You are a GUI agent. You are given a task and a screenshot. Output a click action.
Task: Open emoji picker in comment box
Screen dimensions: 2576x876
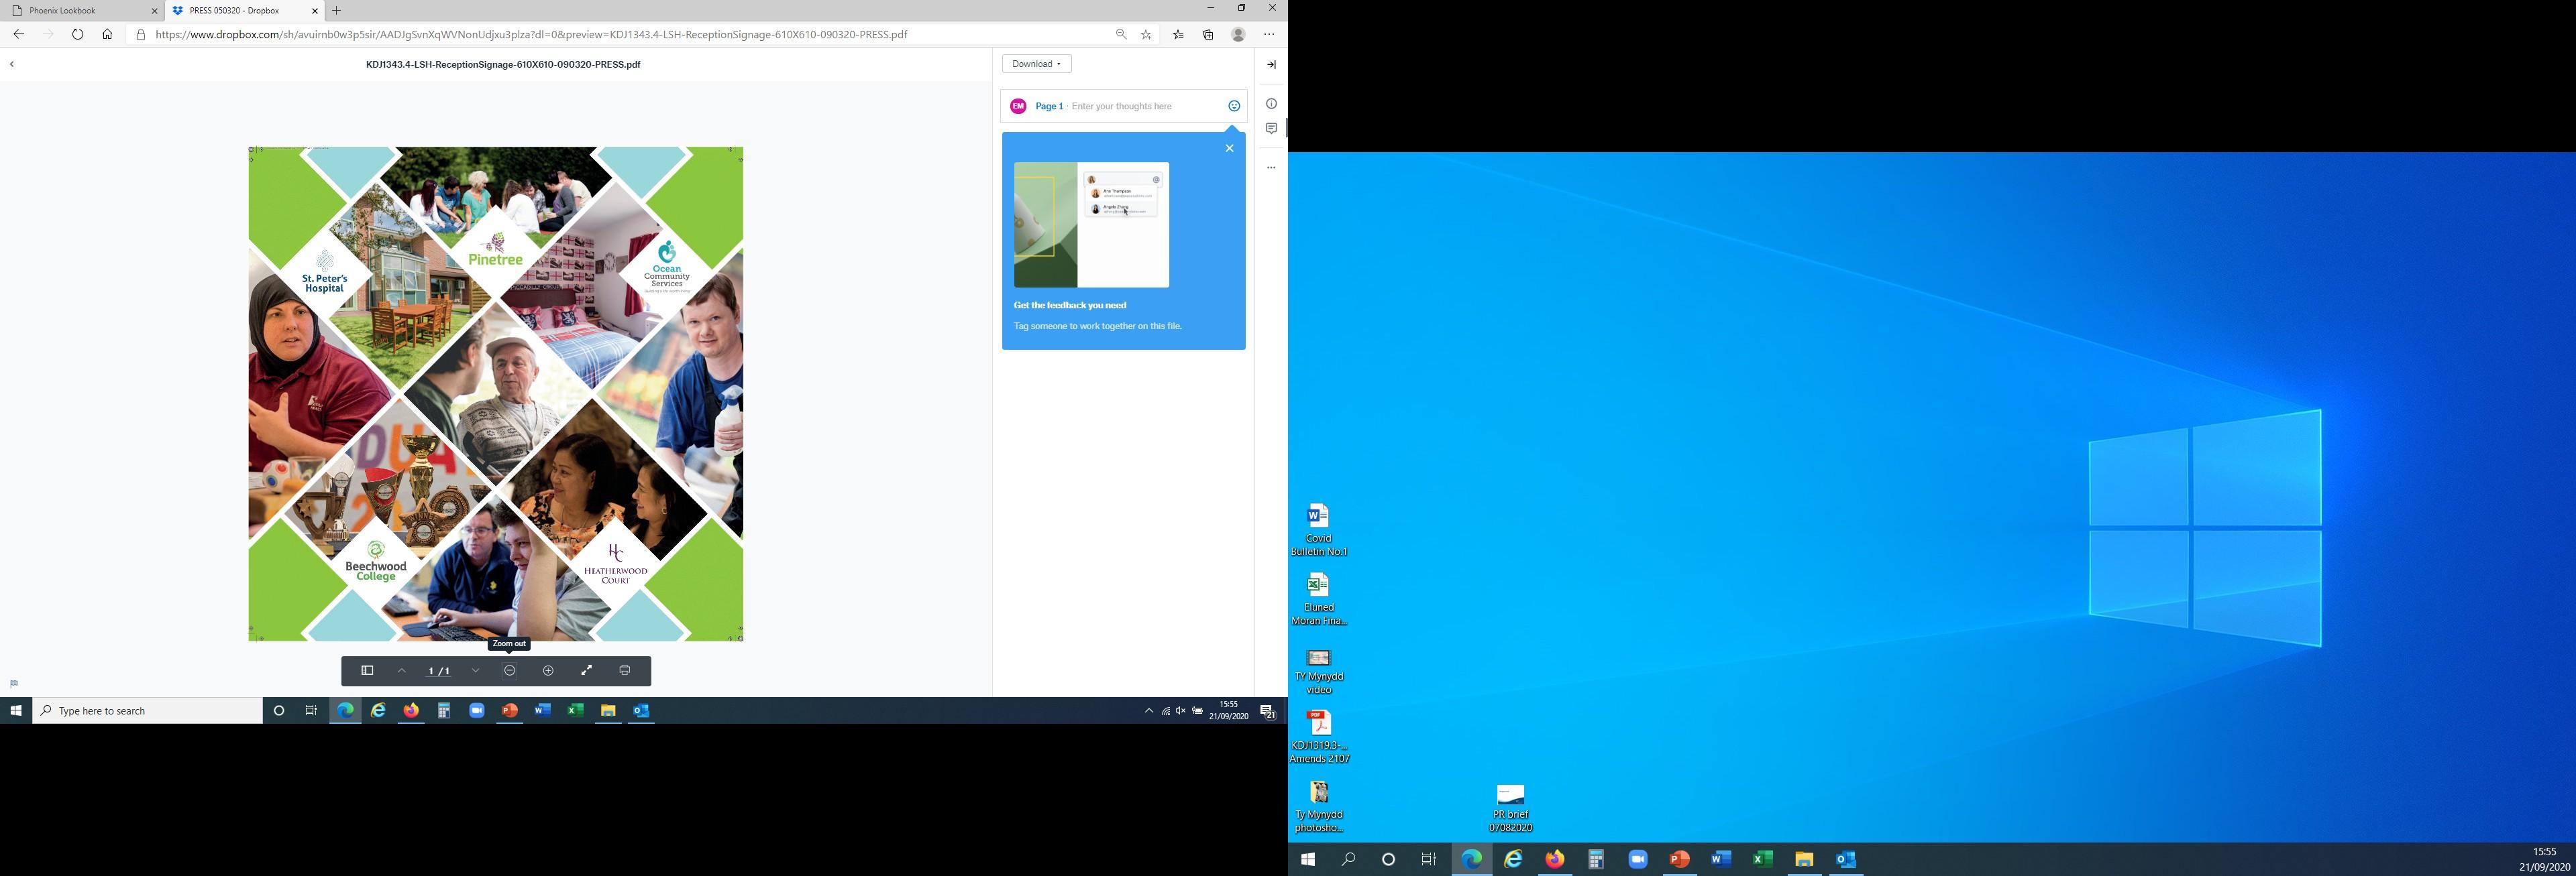tap(1234, 106)
